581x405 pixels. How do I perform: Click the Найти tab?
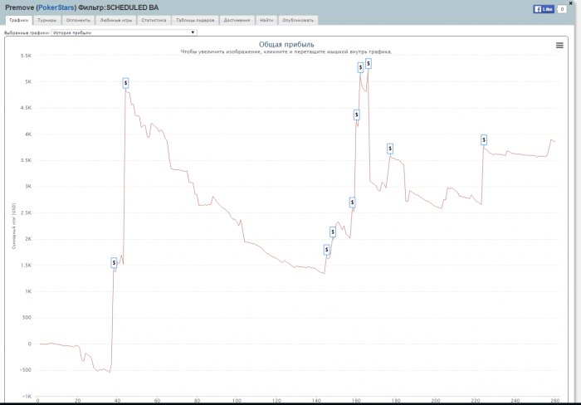coord(266,21)
